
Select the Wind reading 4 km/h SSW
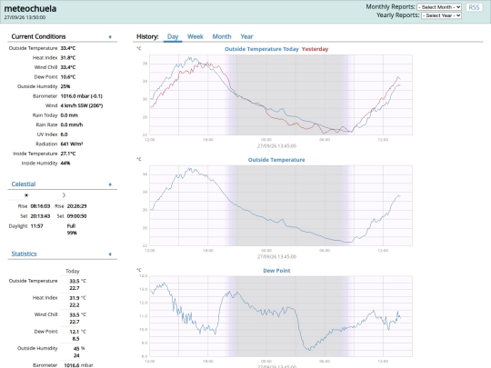point(82,105)
